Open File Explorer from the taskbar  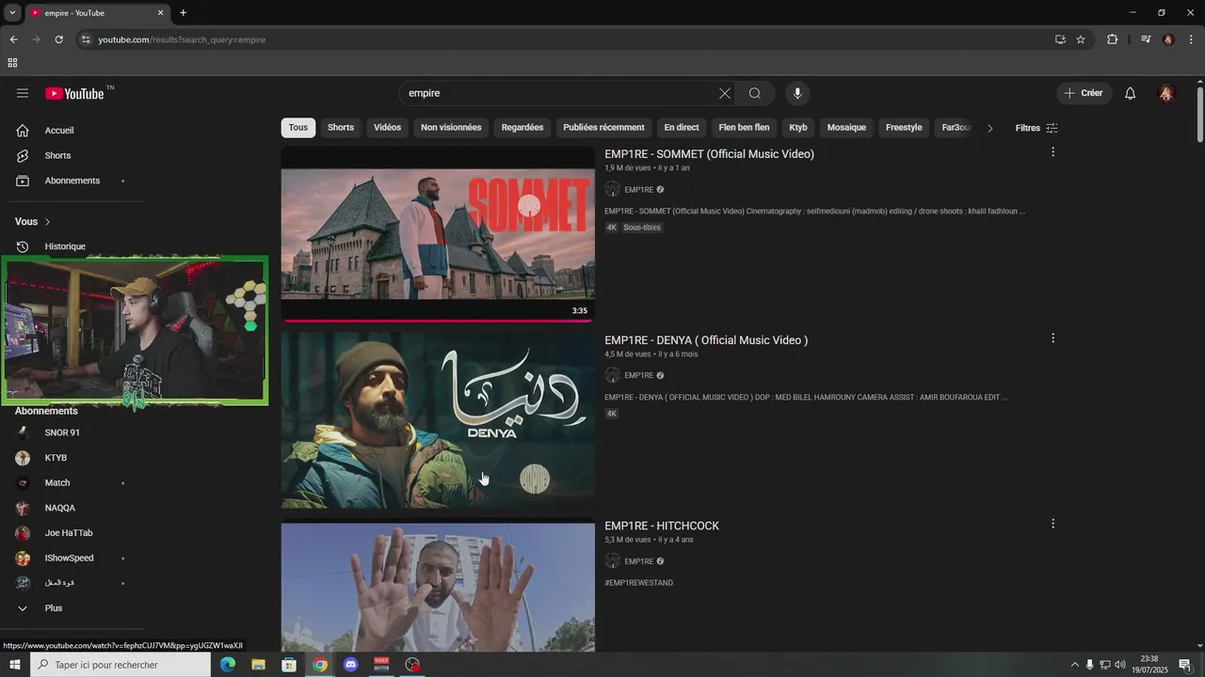[x=258, y=665]
